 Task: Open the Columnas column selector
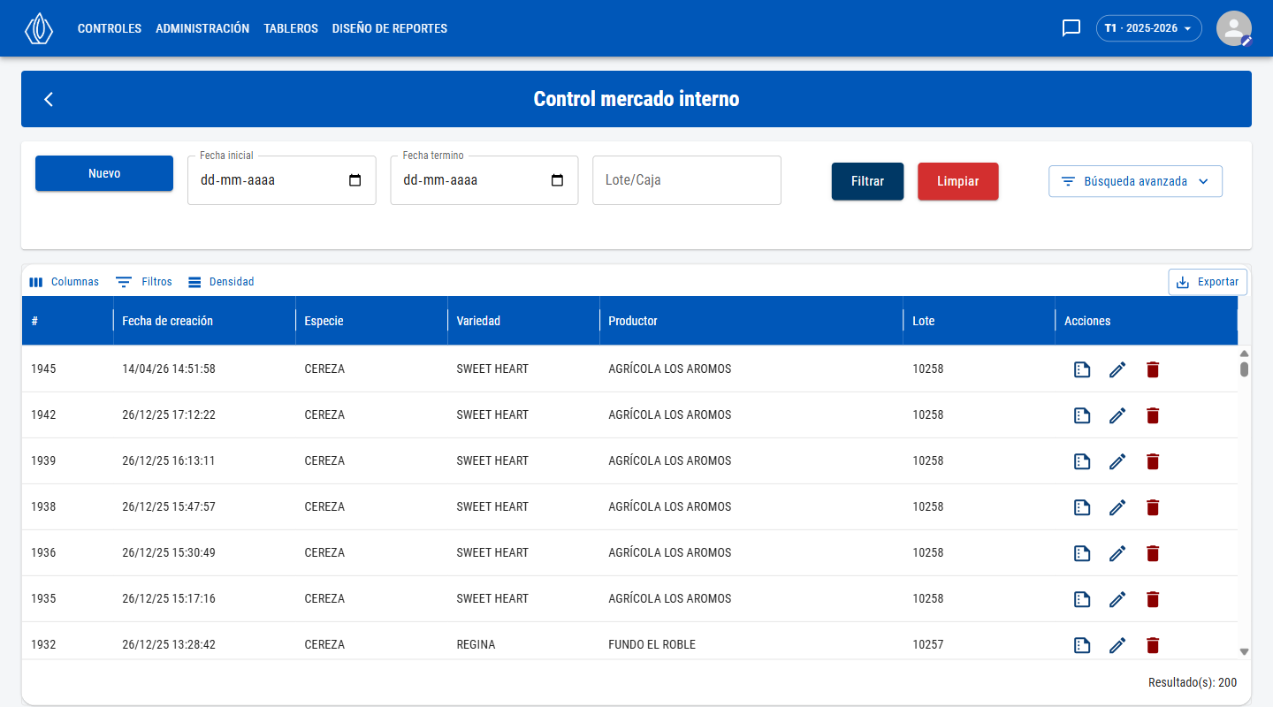(x=64, y=282)
